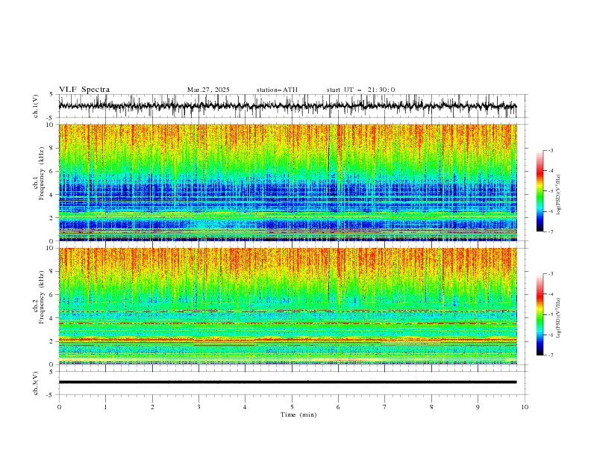Click the 'start UT = 21:30:0' text
Screen dimensions: 591x457
tap(360, 90)
